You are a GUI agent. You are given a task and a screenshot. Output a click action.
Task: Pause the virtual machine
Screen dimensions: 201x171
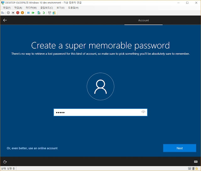28,13
